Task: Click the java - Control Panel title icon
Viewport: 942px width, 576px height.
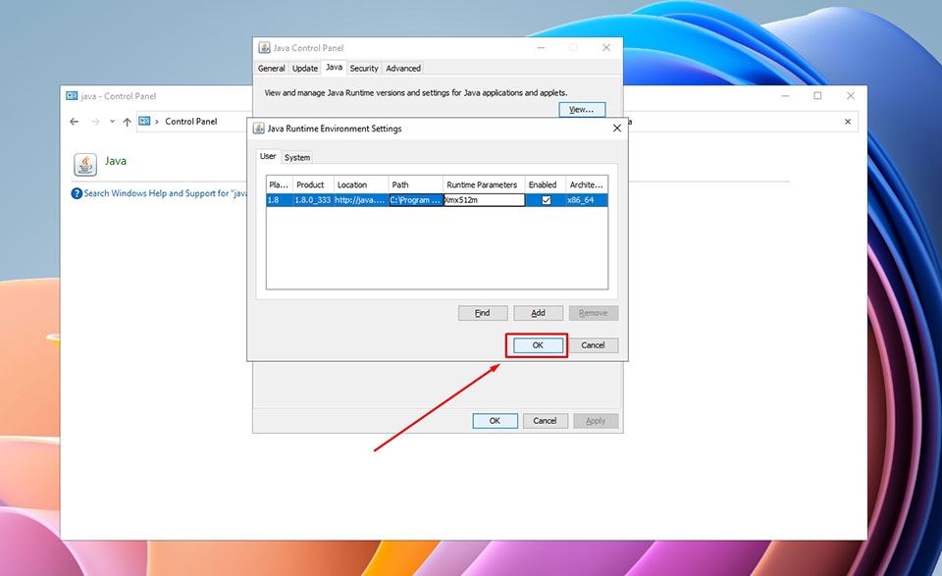Action: click(x=72, y=95)
